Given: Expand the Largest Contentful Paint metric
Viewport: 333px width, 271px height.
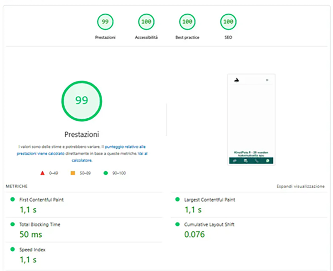Looking at the screenshot, I should [x=209, y=200].
